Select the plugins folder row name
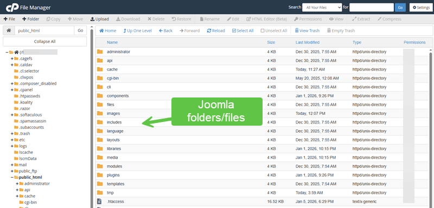434x208 pixels. coord(113,175)
